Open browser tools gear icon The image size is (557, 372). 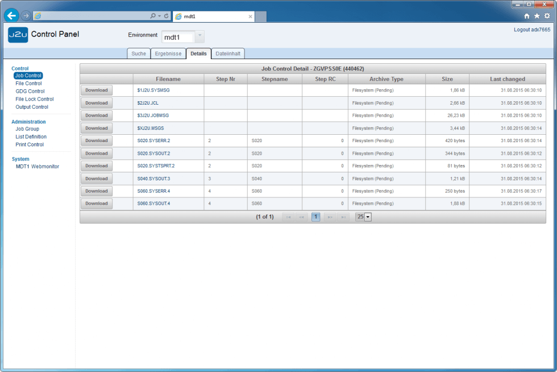(547, 16)
